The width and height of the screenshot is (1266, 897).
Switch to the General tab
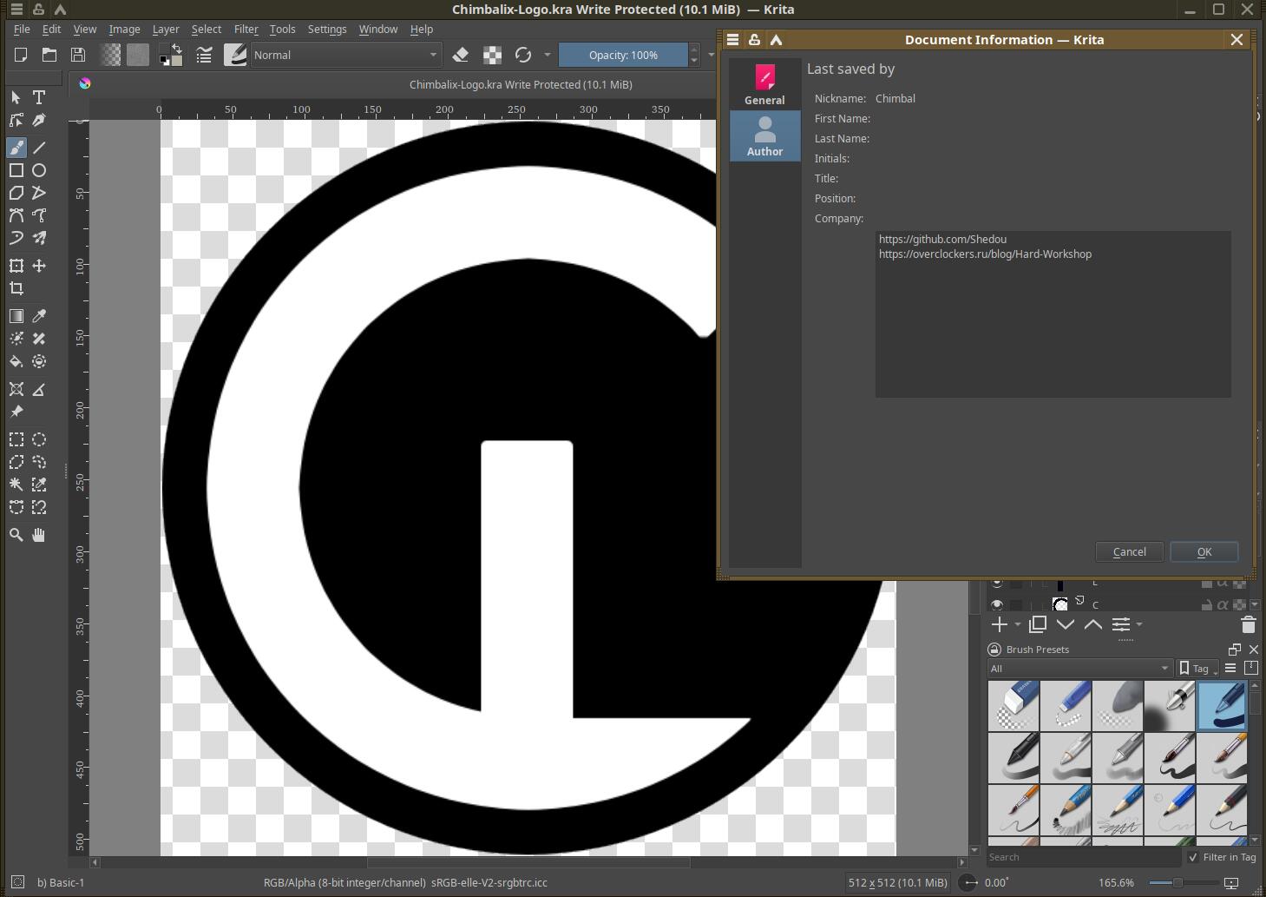pyautogui.click(x=764, y=84)
